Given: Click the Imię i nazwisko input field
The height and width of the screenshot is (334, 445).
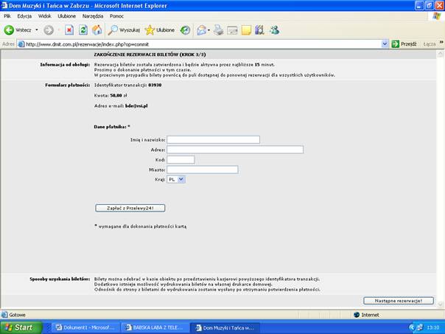Looking at the screenshot, I should click(x=213, y=139).
